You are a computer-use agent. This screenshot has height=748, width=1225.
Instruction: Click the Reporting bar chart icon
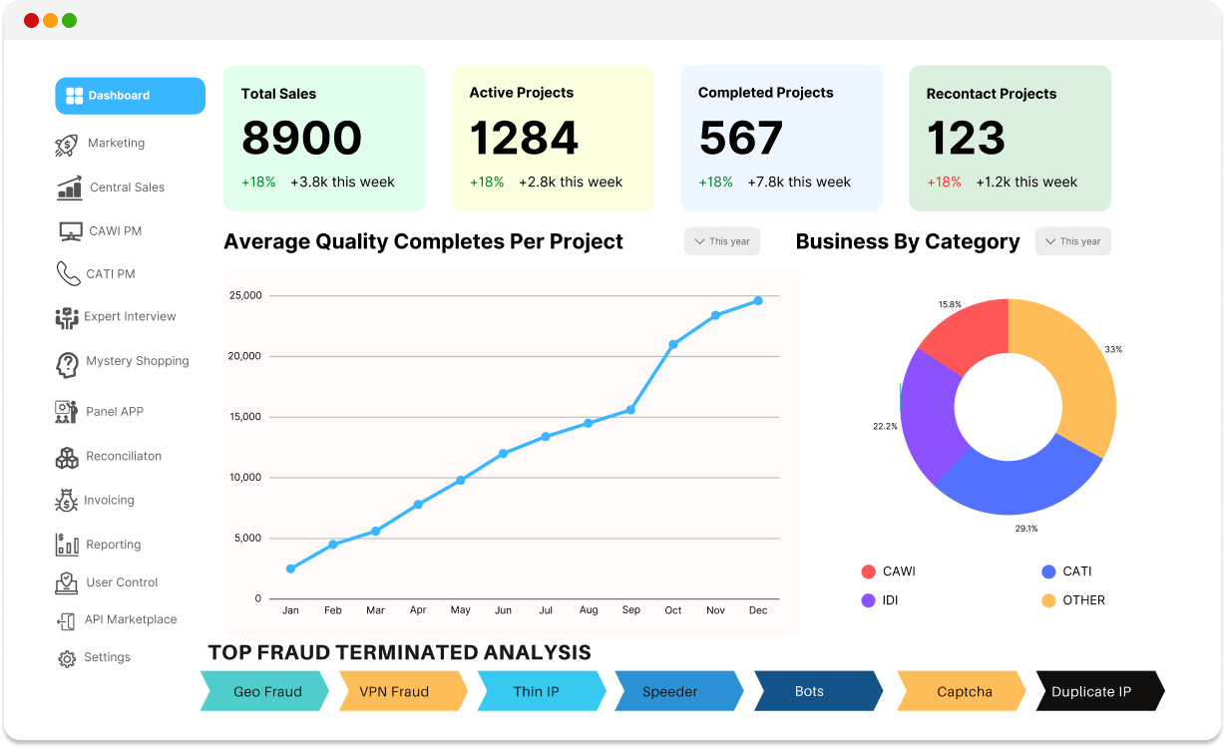(68, 545)
